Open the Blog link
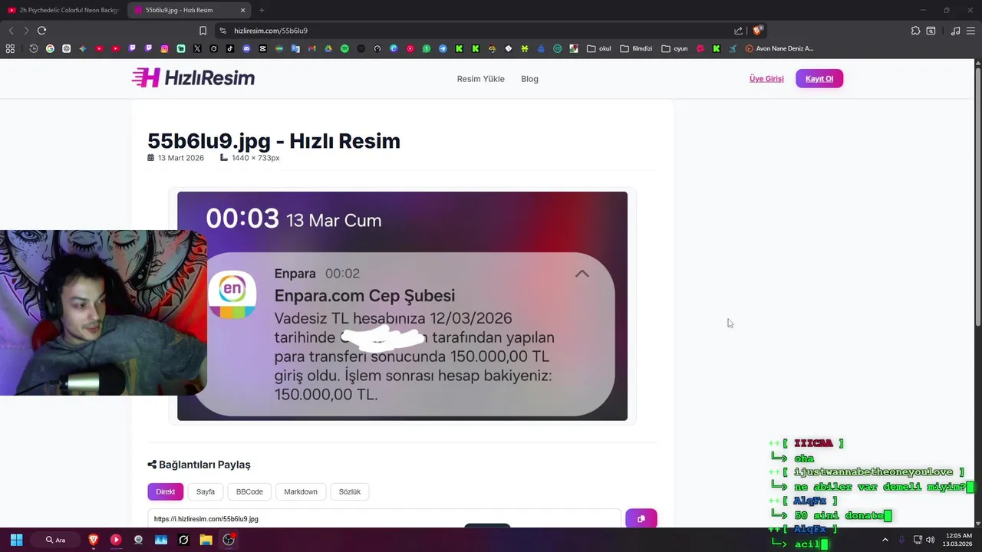Image resolution: width=982 pixels, height=552 pixels. [529, 79]
